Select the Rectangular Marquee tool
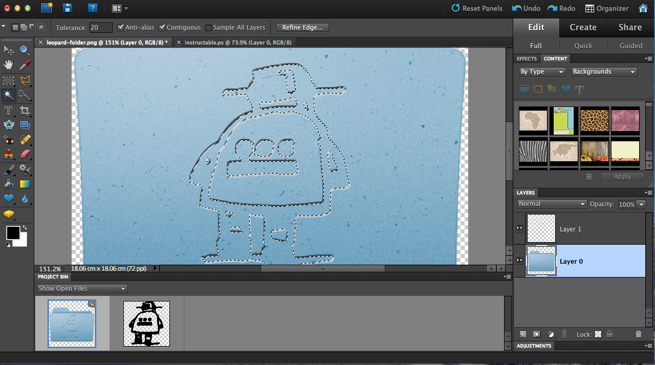Image resolution: width=655 pixels, height=365 pixels. [x=9, y=80]
